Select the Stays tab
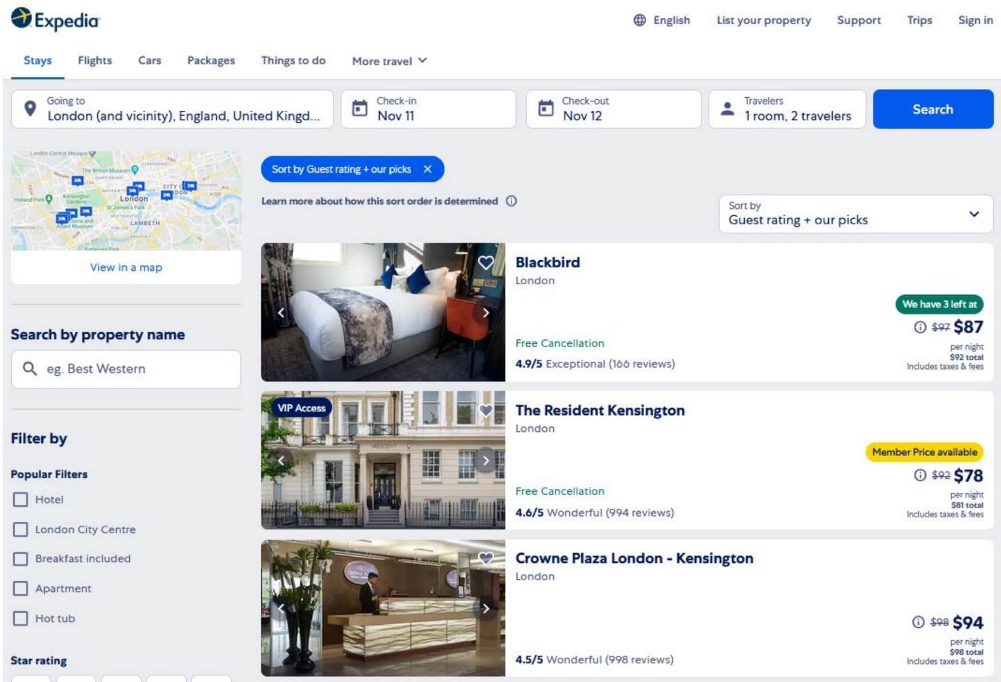Viewport: 1001px width, 682px height. [x=38, y=61]
